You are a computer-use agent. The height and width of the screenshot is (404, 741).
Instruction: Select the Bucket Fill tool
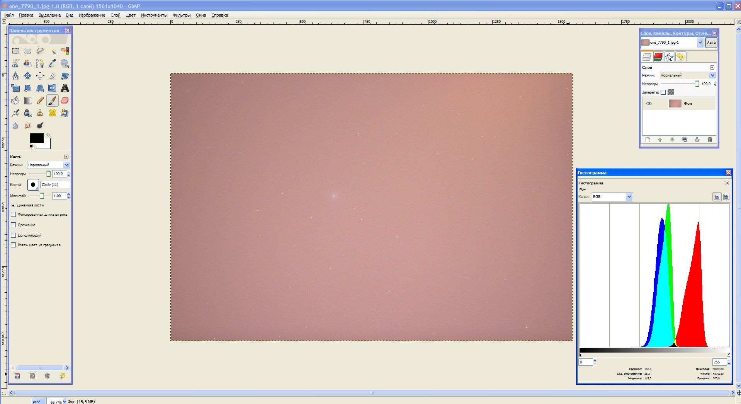[x=15, y=101]
